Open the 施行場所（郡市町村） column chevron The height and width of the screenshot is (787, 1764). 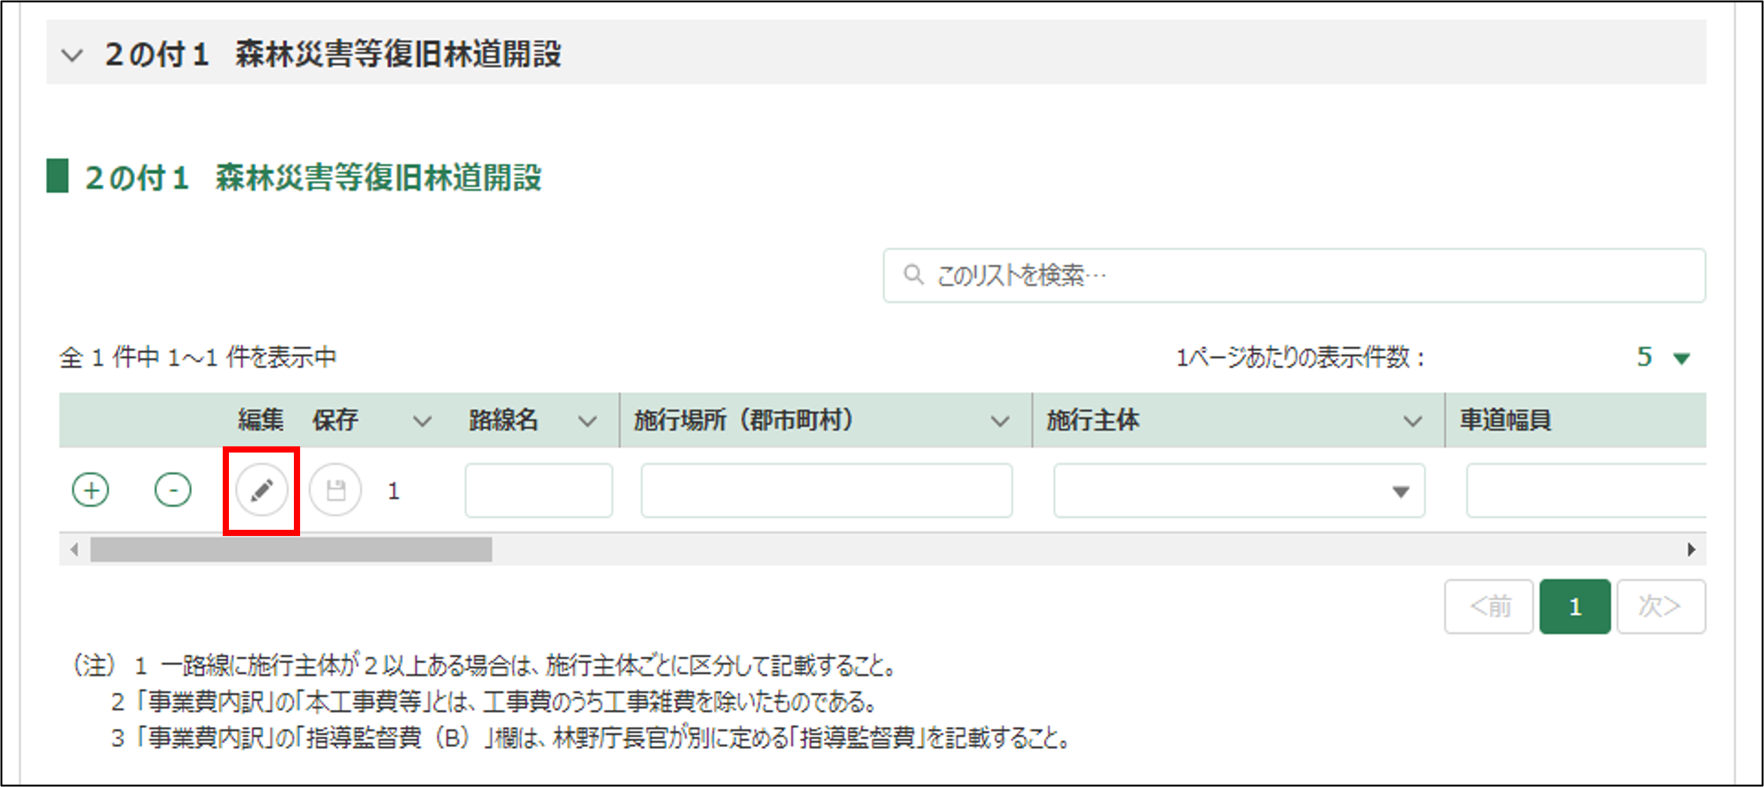(x=1000, y=421)
